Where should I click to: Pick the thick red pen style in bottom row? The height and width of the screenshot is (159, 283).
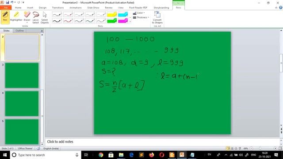(68, 21)
